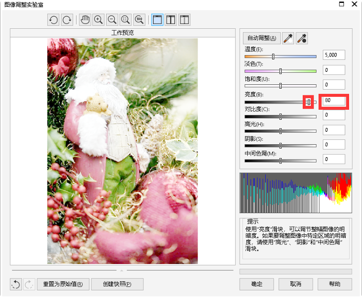Click the zoom out magnifier
Viewport: 362px width, 298px height.
(x=112, y=20)
